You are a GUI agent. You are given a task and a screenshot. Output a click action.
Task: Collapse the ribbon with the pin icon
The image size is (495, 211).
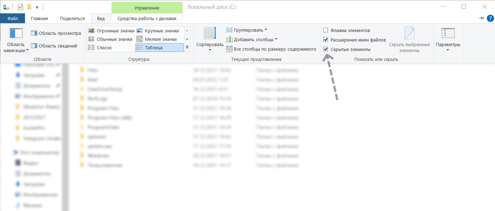[x=481, y=18]
